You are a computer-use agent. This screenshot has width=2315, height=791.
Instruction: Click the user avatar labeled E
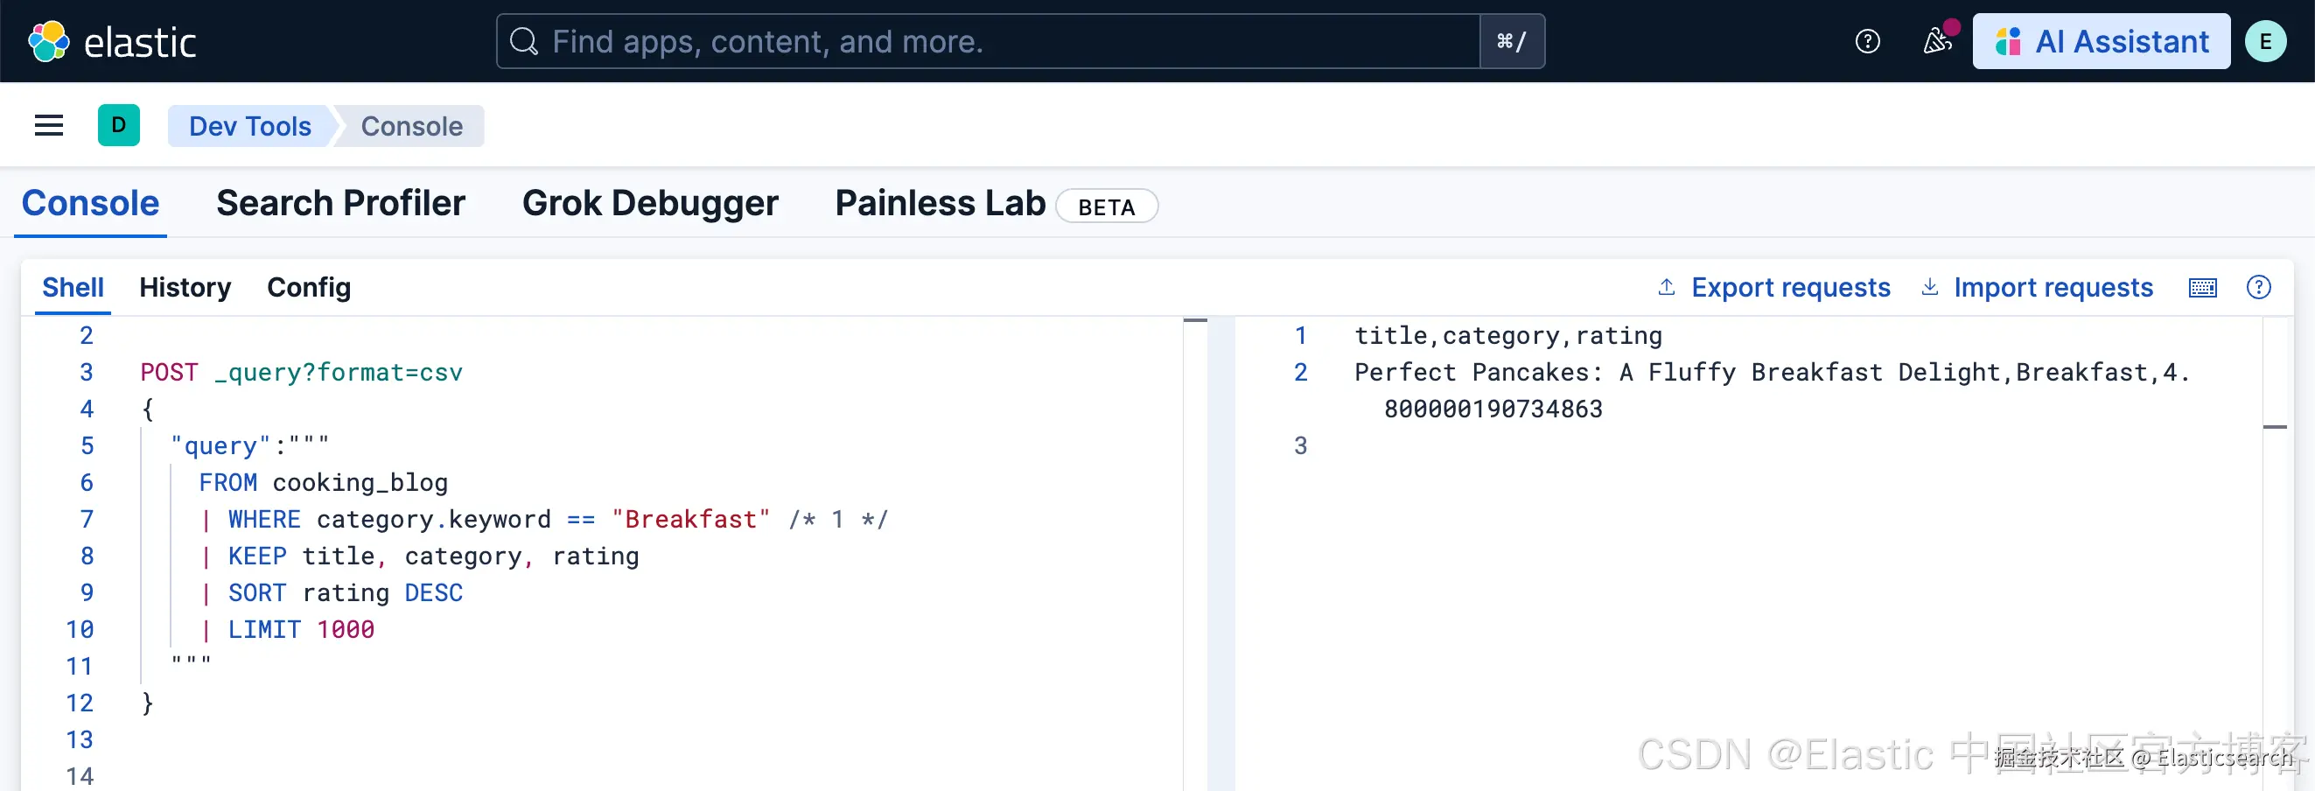pos(2264,41)
